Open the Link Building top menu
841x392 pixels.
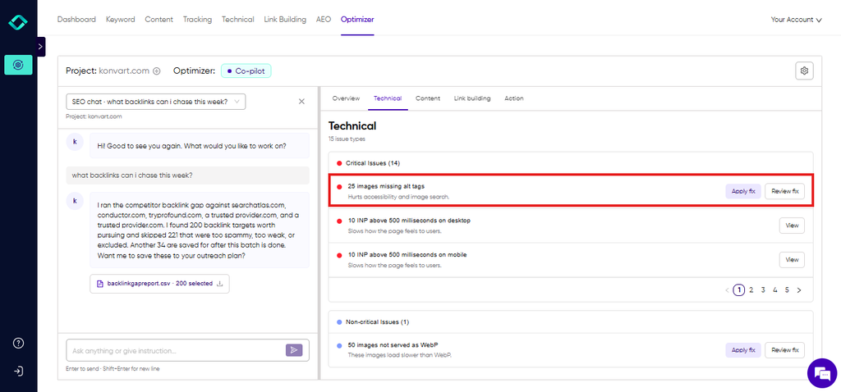[x=285, y=20]
